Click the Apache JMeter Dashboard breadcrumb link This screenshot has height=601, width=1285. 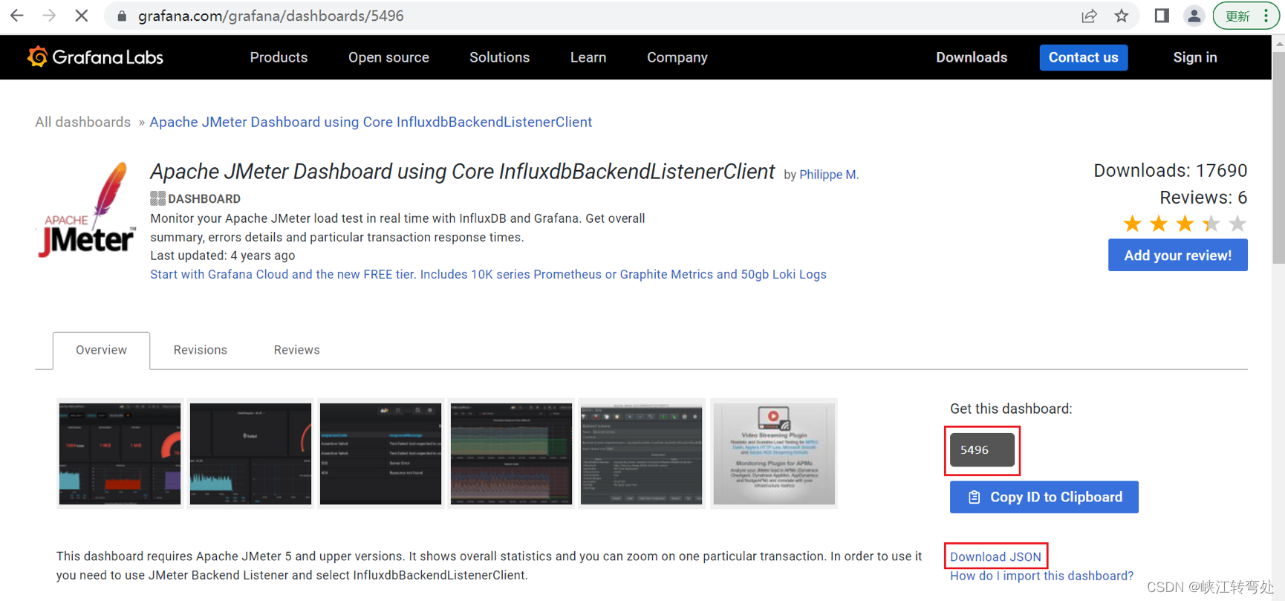click(x=371, y=122)
